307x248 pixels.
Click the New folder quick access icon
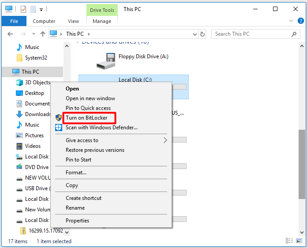coord(33,9)
